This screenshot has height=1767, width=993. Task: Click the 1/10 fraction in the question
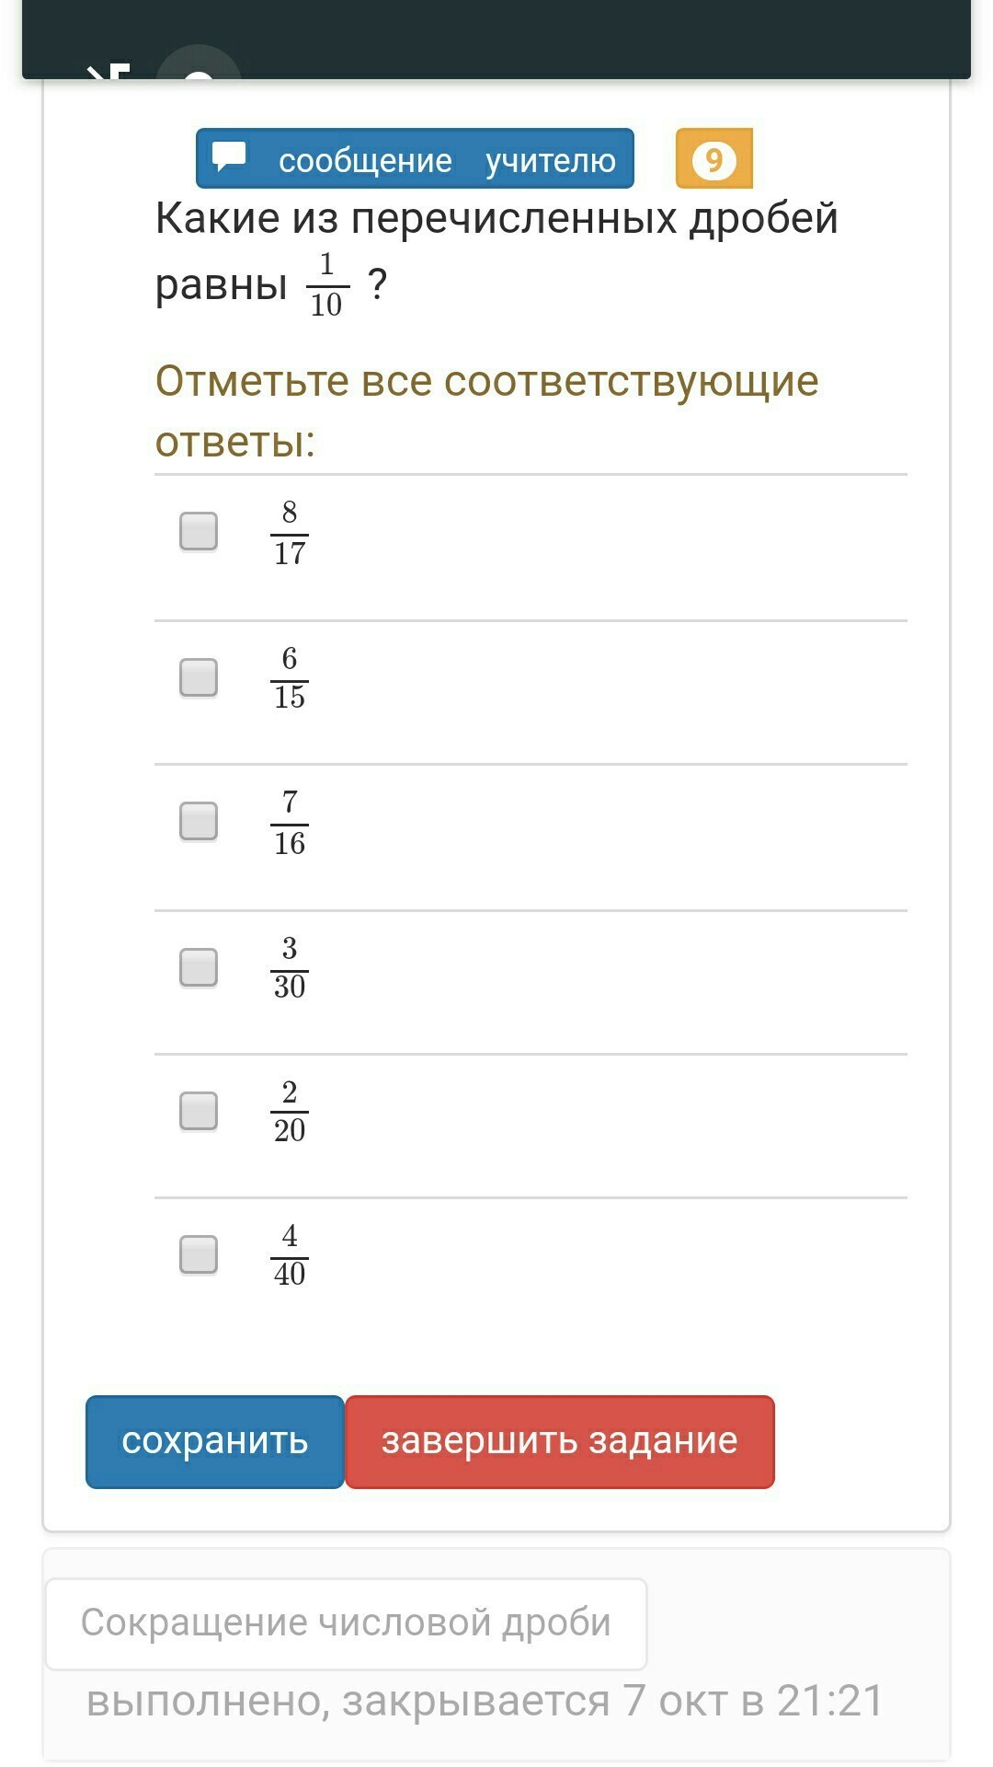[326, 285]
